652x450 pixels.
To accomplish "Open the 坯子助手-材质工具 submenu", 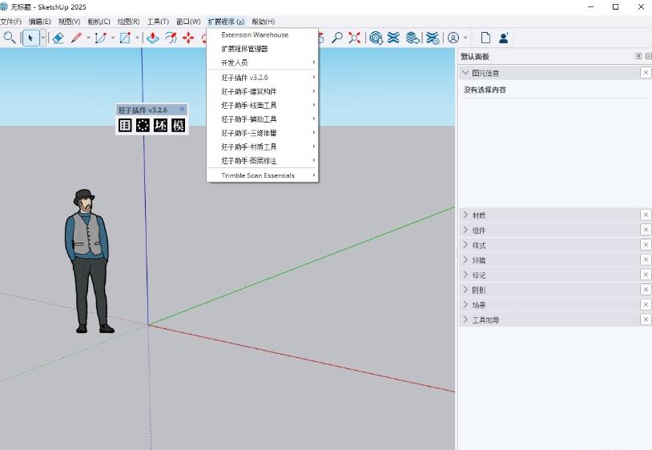I will [263, 147].
